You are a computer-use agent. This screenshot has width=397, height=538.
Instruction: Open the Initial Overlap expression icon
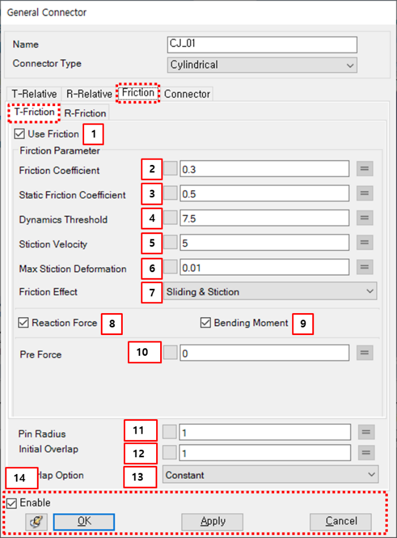click(365, 453)
